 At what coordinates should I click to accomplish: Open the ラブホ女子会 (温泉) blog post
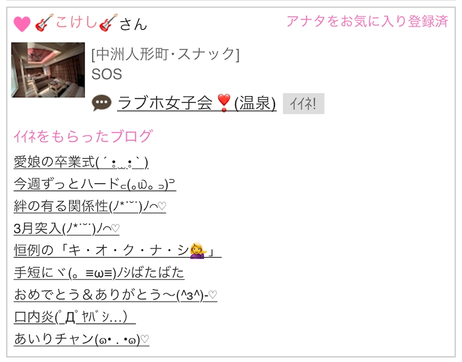pos(196,103)
